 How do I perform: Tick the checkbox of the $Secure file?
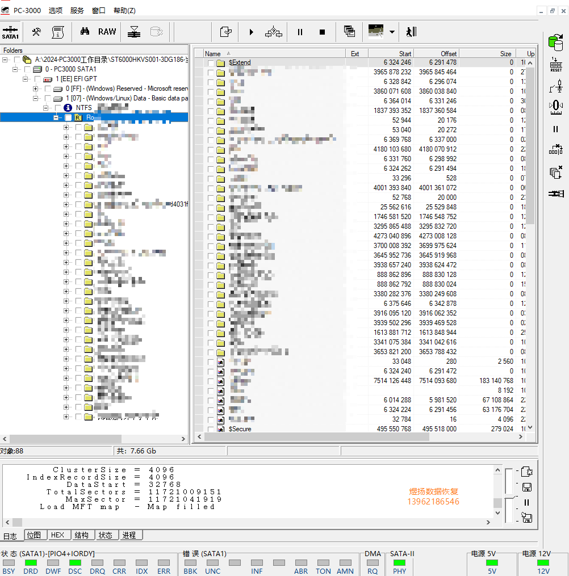click(211, 428)
